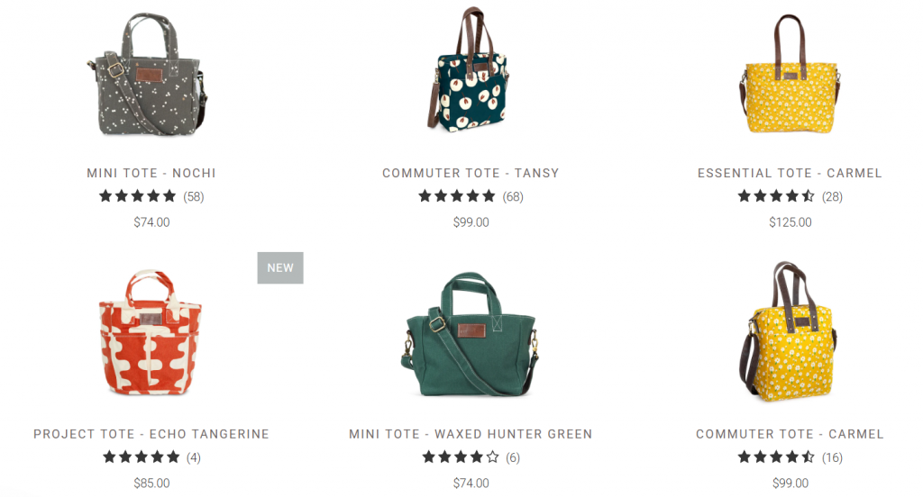Click the NEW badge on Project Tote
This screenshot has width=923, height=497.
[x=280, y=267]
